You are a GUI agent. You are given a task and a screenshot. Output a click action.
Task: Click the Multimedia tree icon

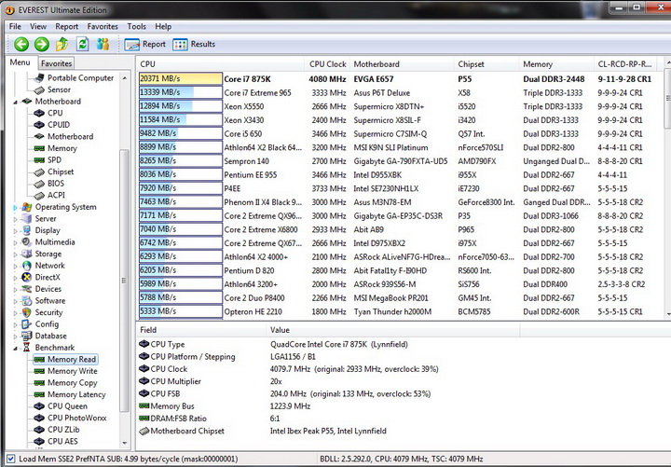(x=27, y=241)
